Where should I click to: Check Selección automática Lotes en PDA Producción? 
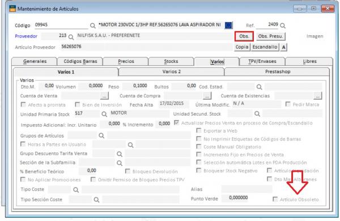click(199, 162)
